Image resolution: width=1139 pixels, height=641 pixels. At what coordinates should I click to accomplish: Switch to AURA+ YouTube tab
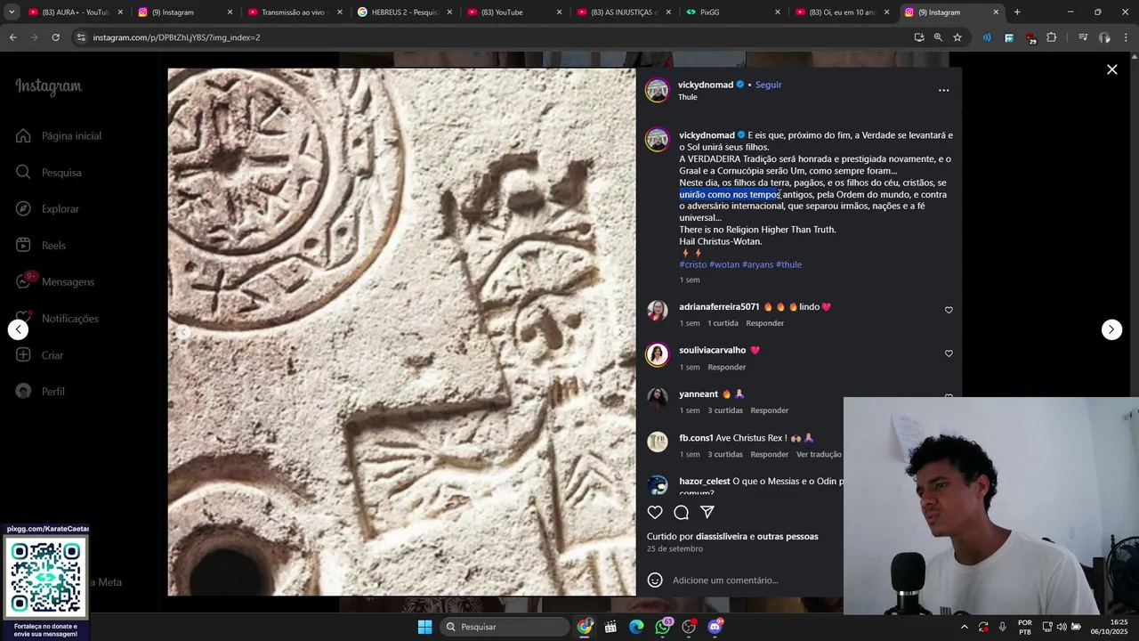tap(76, 12)
